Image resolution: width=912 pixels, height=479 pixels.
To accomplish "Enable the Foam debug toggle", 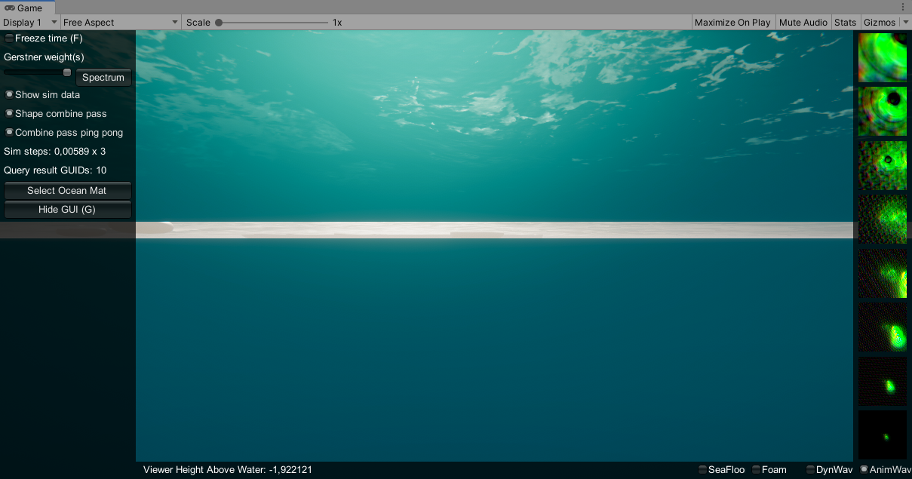I will (757, 469).
